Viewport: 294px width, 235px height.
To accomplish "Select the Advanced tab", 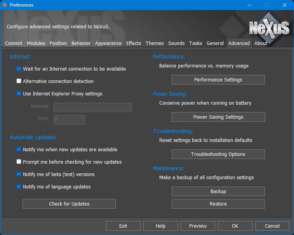I will tap(239, 43).
